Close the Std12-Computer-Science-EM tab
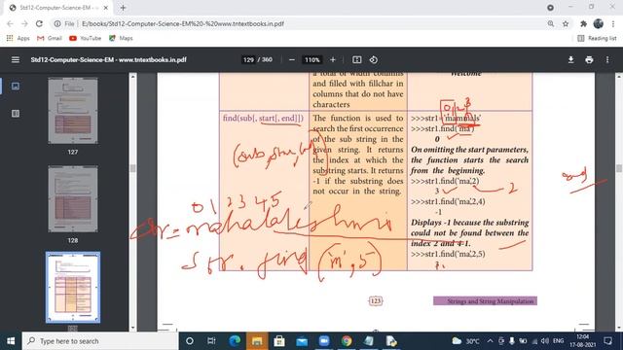Image resolution: width=623 pixels, height=350 pixels. click(106, 8)
